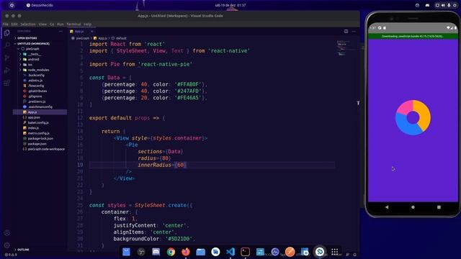
Task: Open the Discord tray icon in top bar
Action: 427,5
